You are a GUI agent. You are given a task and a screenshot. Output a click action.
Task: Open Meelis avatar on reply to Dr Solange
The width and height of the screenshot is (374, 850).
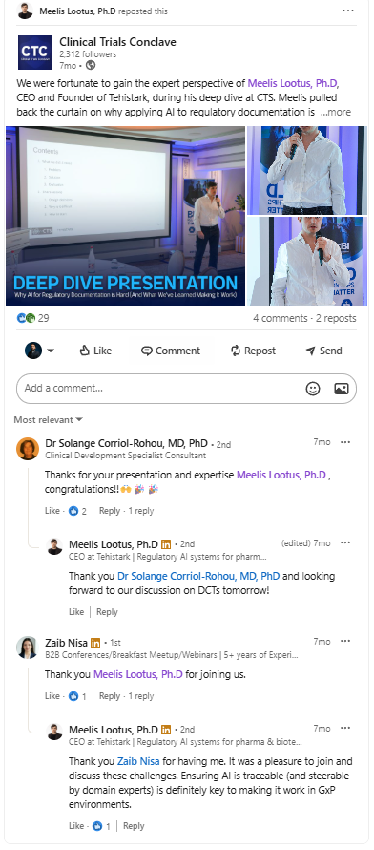point(54,546)
